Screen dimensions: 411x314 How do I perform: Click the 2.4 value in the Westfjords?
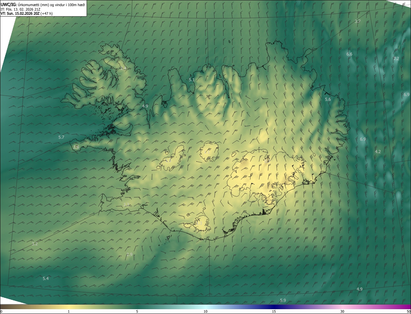(x=123, y=68)
